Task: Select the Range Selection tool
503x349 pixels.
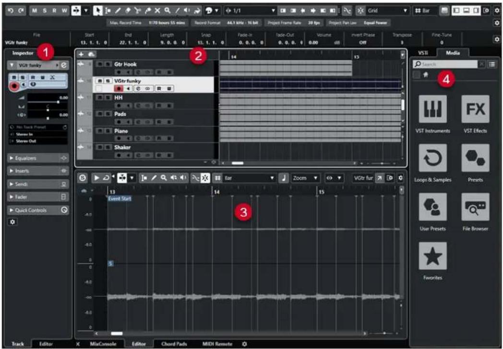Action: (x=108, y=11)
